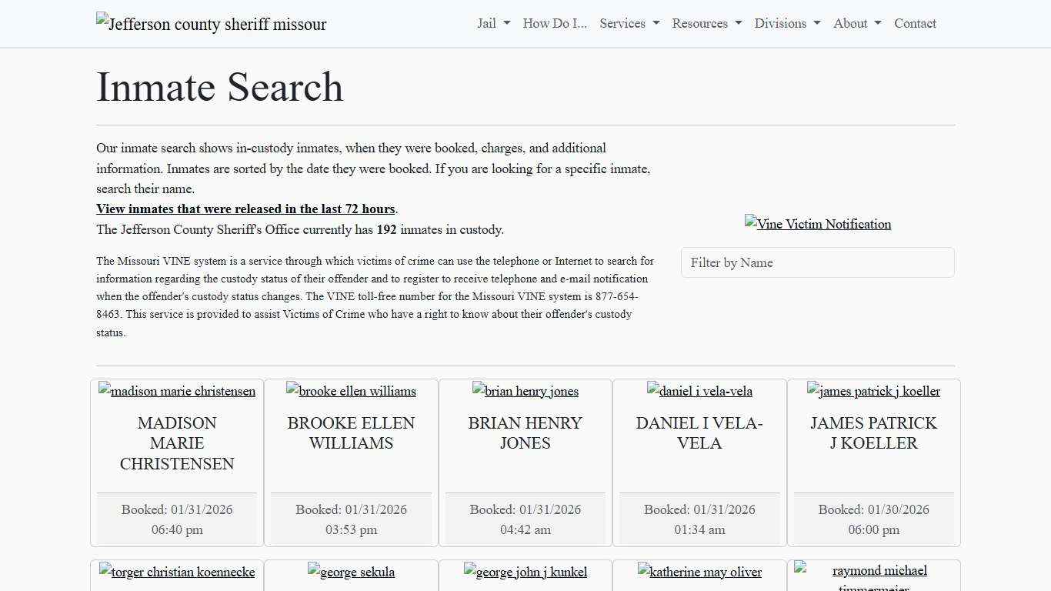Open Daniel I Vela-Vela's photo
This screenshot has height=591, width=1051.
[699, 391]
